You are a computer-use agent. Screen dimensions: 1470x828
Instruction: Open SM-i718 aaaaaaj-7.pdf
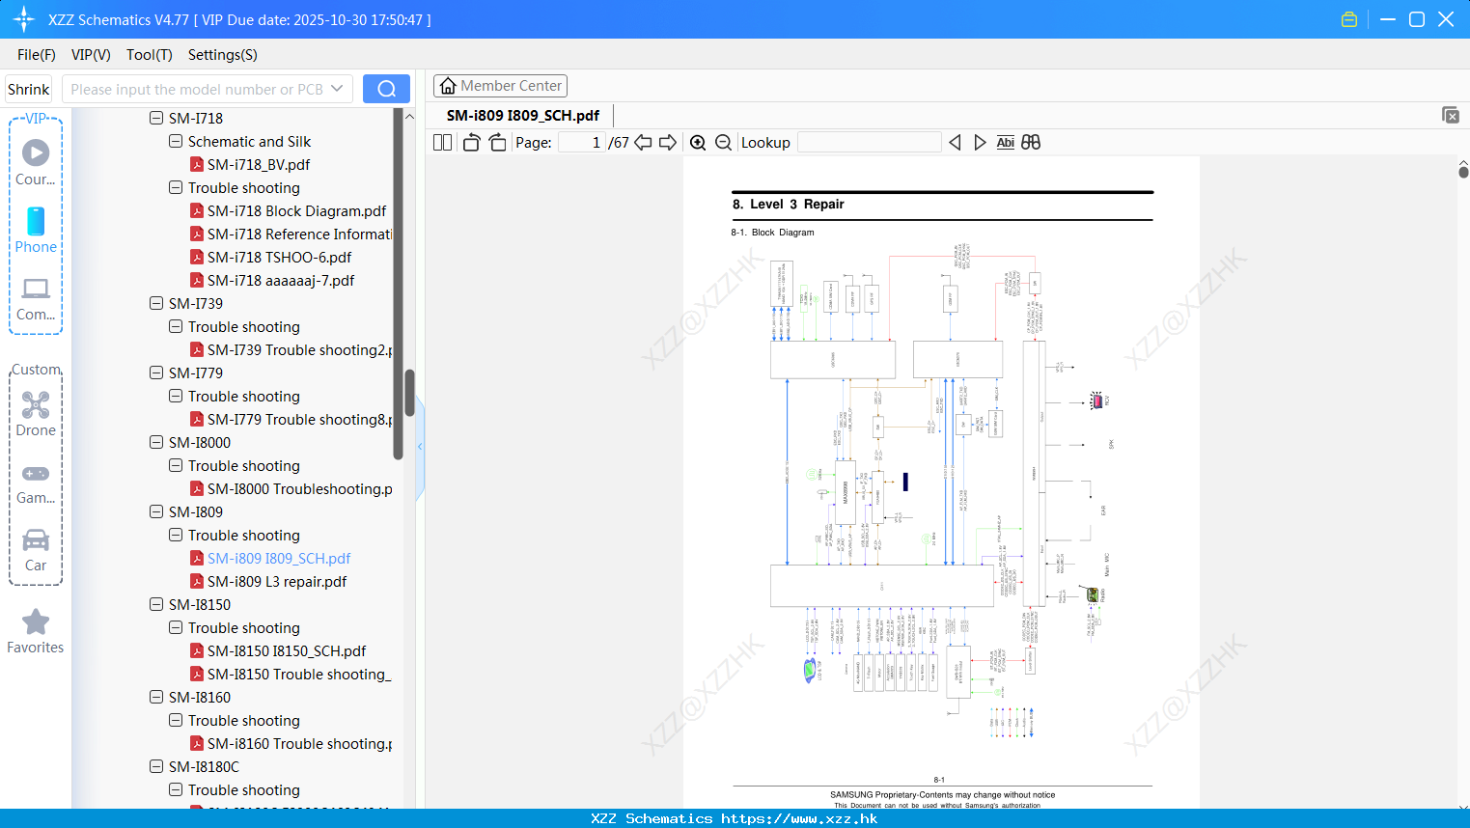281,280
